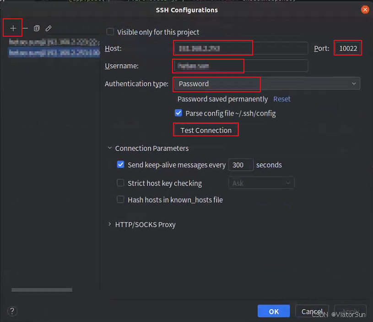Click the Test Connection button

pyautogui.click(x=206, y=130)
